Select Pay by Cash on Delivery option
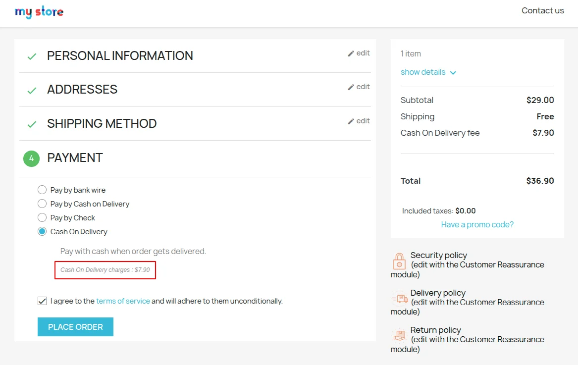The height and width of the screenshot is (365, 578). point(42,204)
